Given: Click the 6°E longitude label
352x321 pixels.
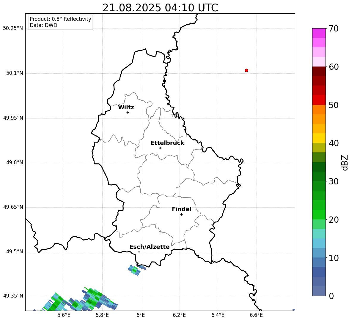Looking at the screenshot, I should point(141,315).
